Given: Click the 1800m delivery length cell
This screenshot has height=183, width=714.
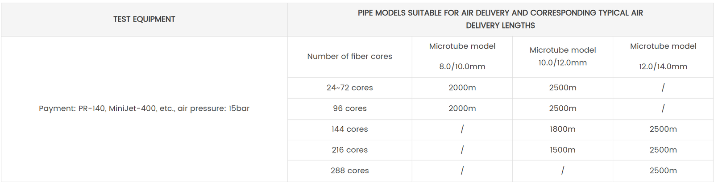Looking at the screenshot, I should (x=562, y=129).
